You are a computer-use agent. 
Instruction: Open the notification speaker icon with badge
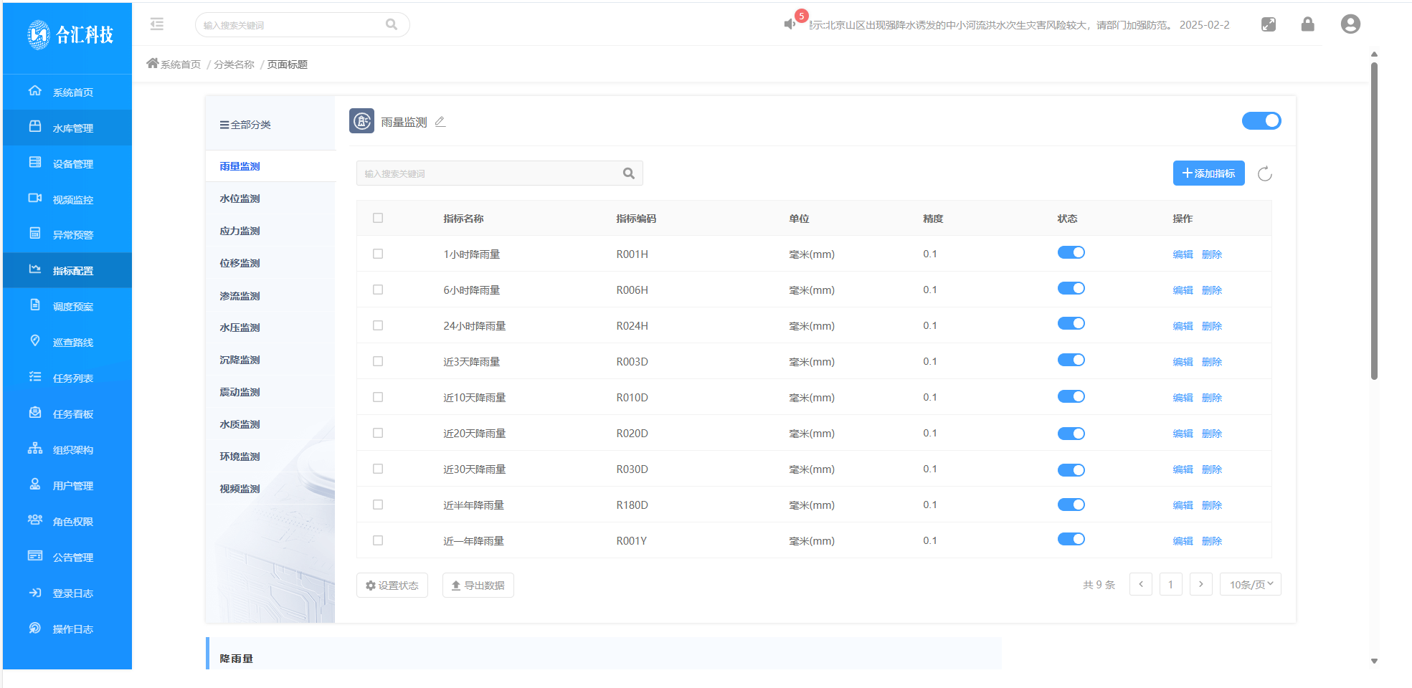790,24
